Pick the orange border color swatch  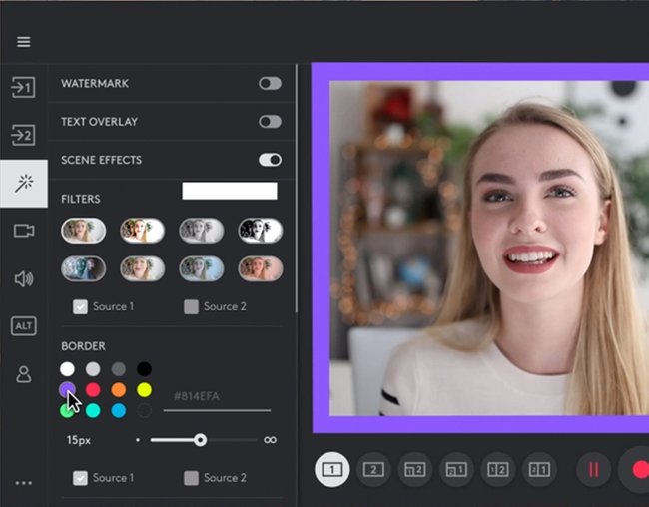tap(119, 390)
